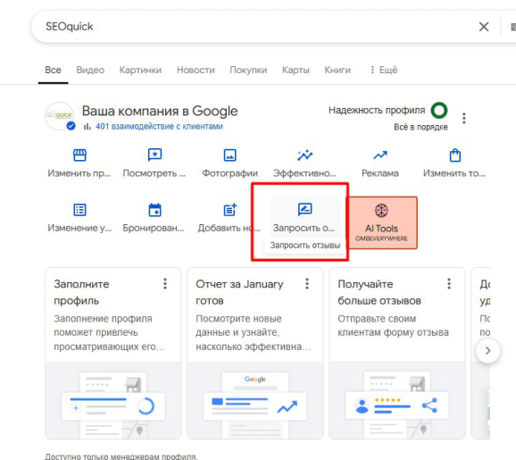Click the Заполните профиль card illustration
The width and height of the screenshot is (516, 460).
pyautogui.click(x=113, y=400)
